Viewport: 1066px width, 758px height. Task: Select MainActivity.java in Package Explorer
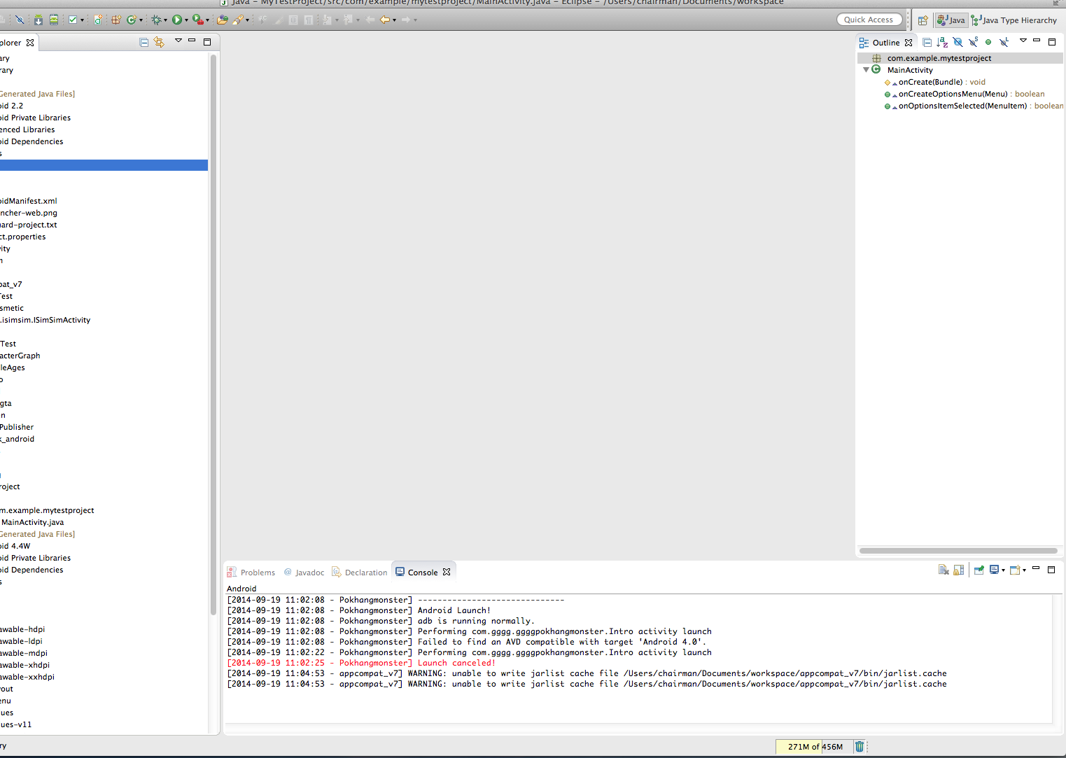click(32, 522)
